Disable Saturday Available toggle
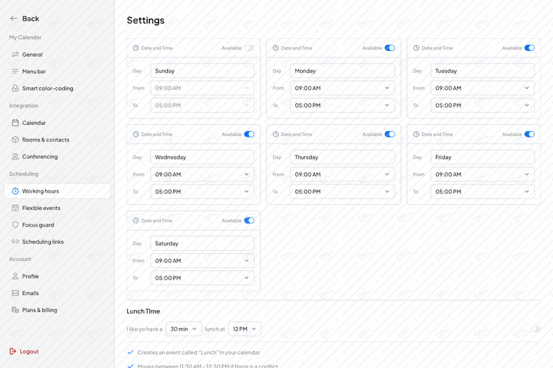Image resolution: width=553 pixels, height=368 pixels. 249,220
